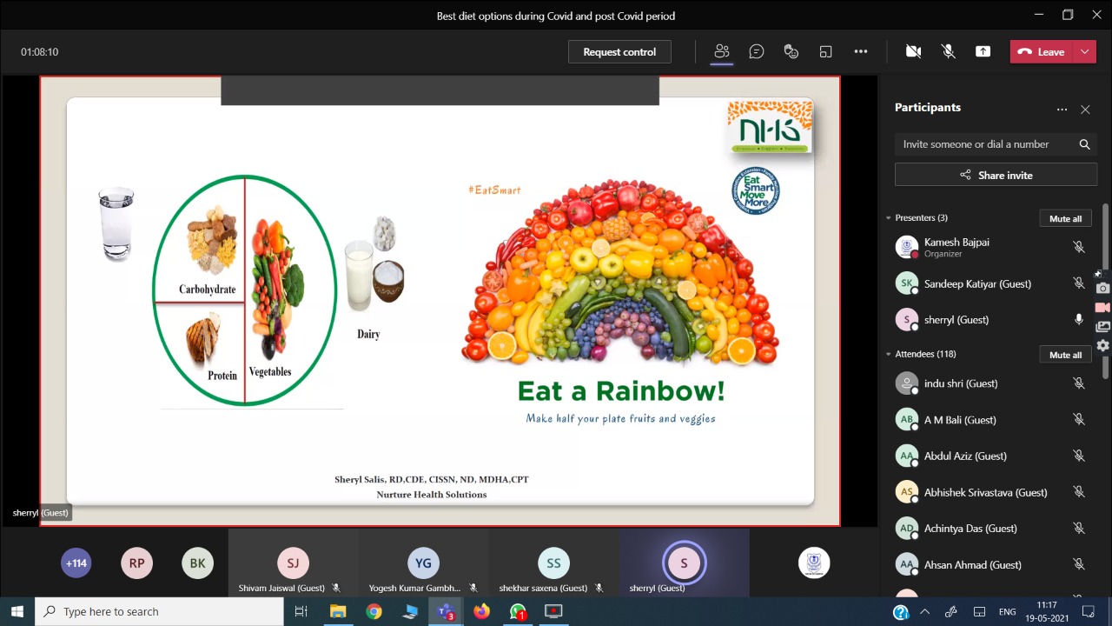Open Google Chrome from taskbar
The width and height of the screenshot is (1112, 626).
pos(374,611)
